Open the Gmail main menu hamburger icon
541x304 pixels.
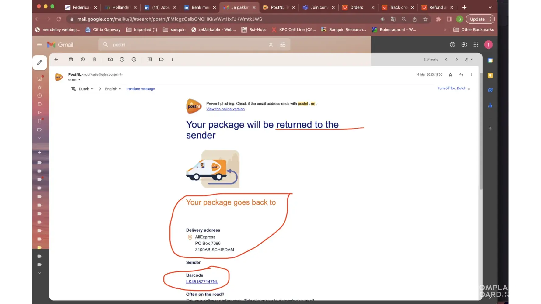pos(39,45)
